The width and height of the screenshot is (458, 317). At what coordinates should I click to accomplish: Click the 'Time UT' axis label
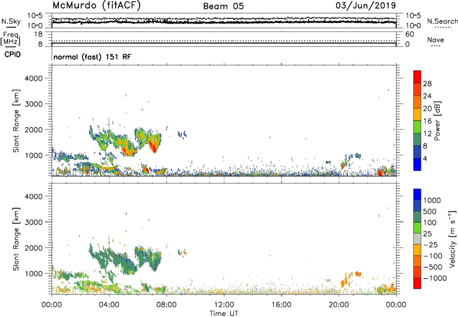(x=224, y=314)
